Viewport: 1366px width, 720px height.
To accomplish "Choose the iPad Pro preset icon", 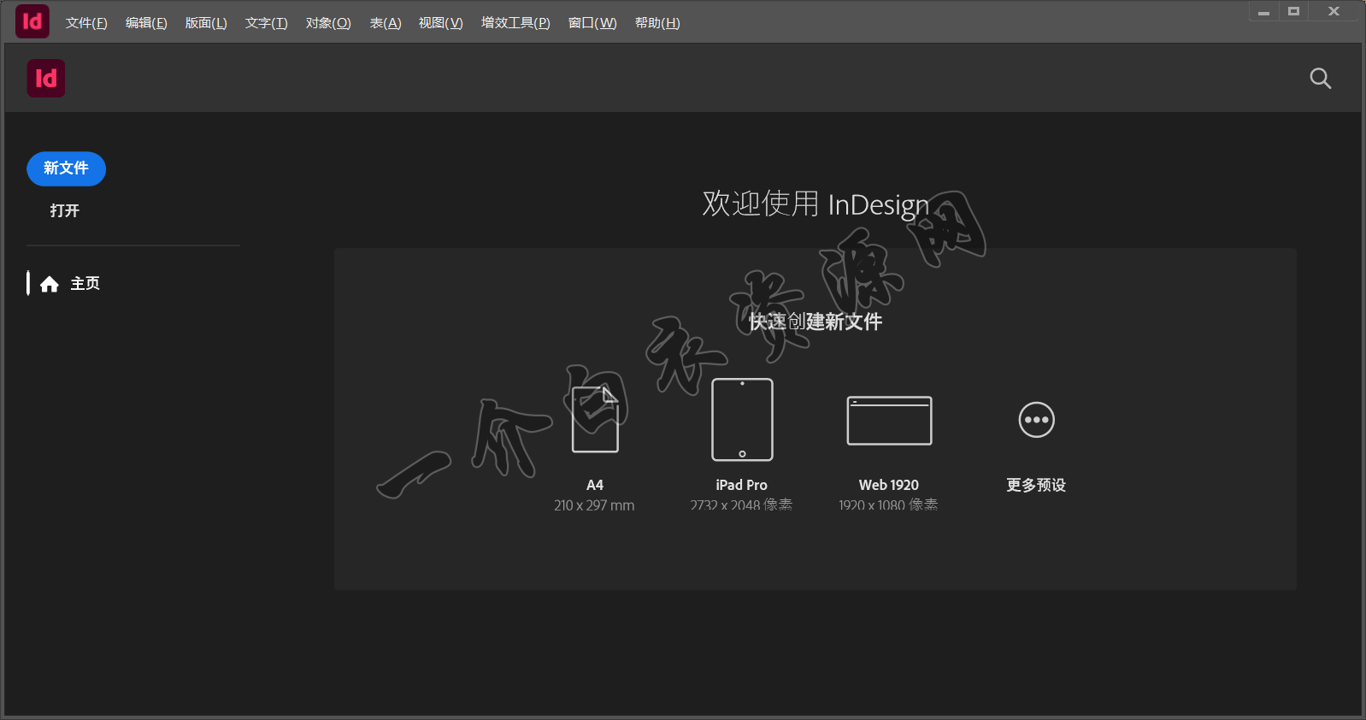I will click(x=742, y=420).
